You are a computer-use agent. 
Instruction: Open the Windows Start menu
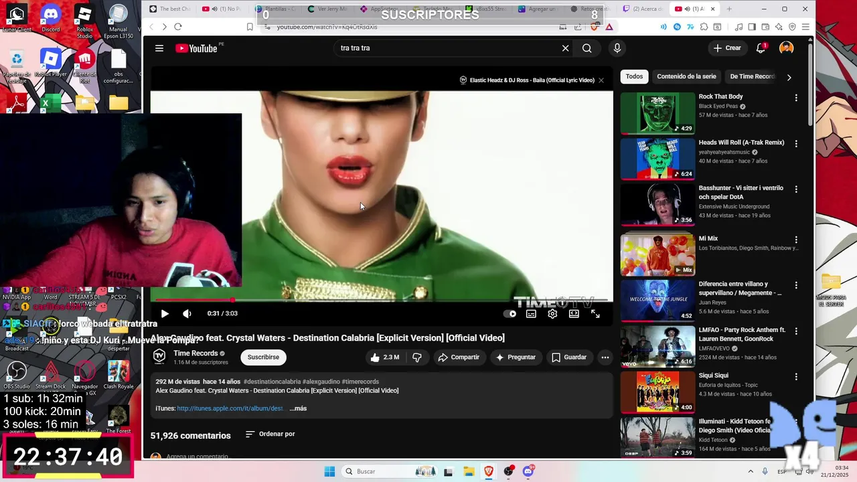coord(329,471)
